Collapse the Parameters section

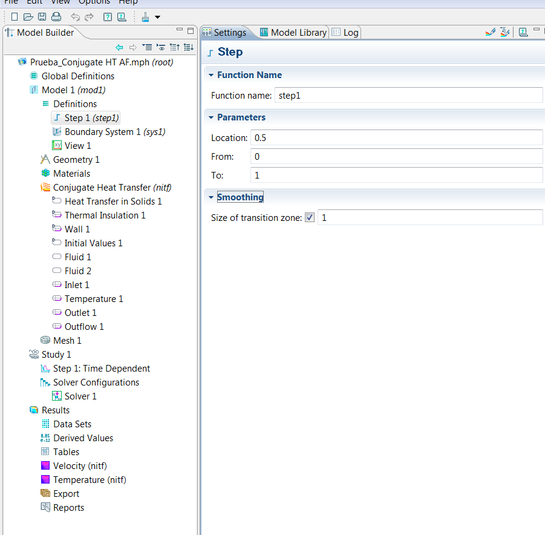click(211, 117)
